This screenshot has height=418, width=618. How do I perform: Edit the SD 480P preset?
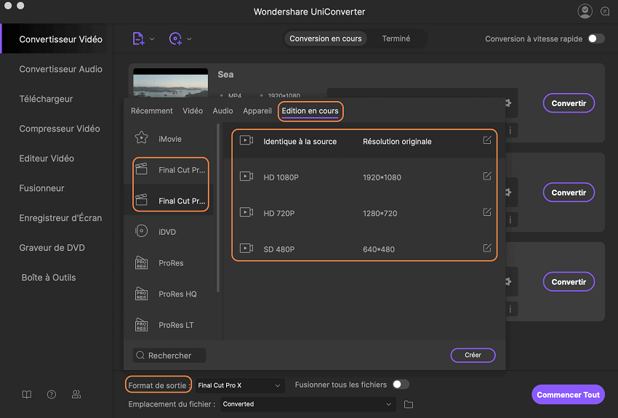click(x=487, y=248)
